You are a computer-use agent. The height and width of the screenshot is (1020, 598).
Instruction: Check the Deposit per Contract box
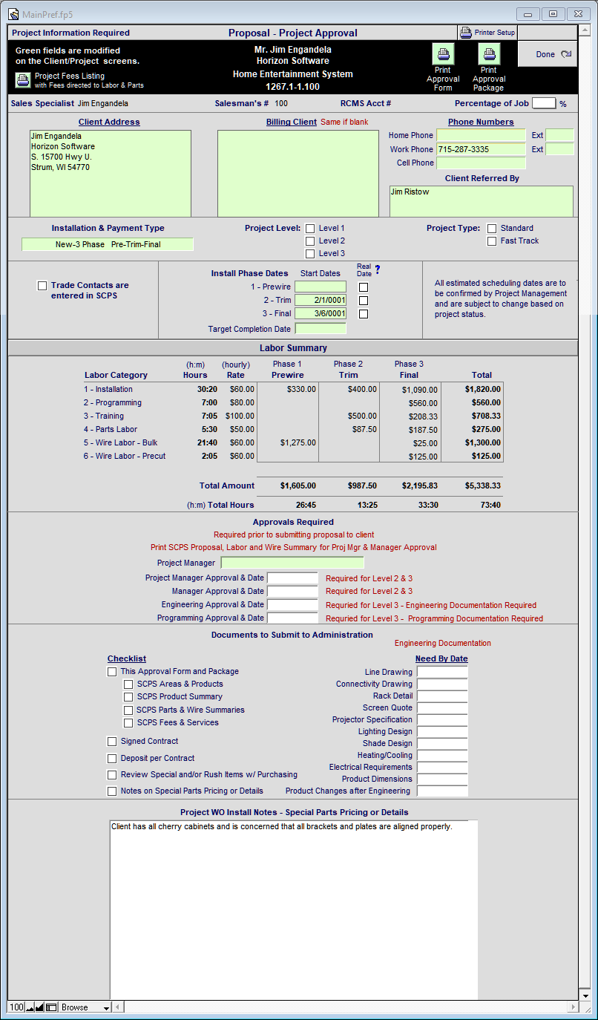(x=112, y=759)
